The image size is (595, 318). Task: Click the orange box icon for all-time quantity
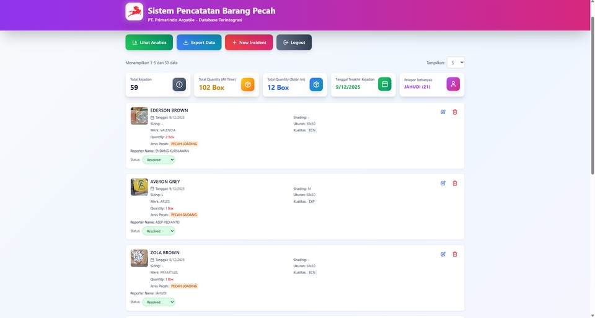[x=247, y=84]
